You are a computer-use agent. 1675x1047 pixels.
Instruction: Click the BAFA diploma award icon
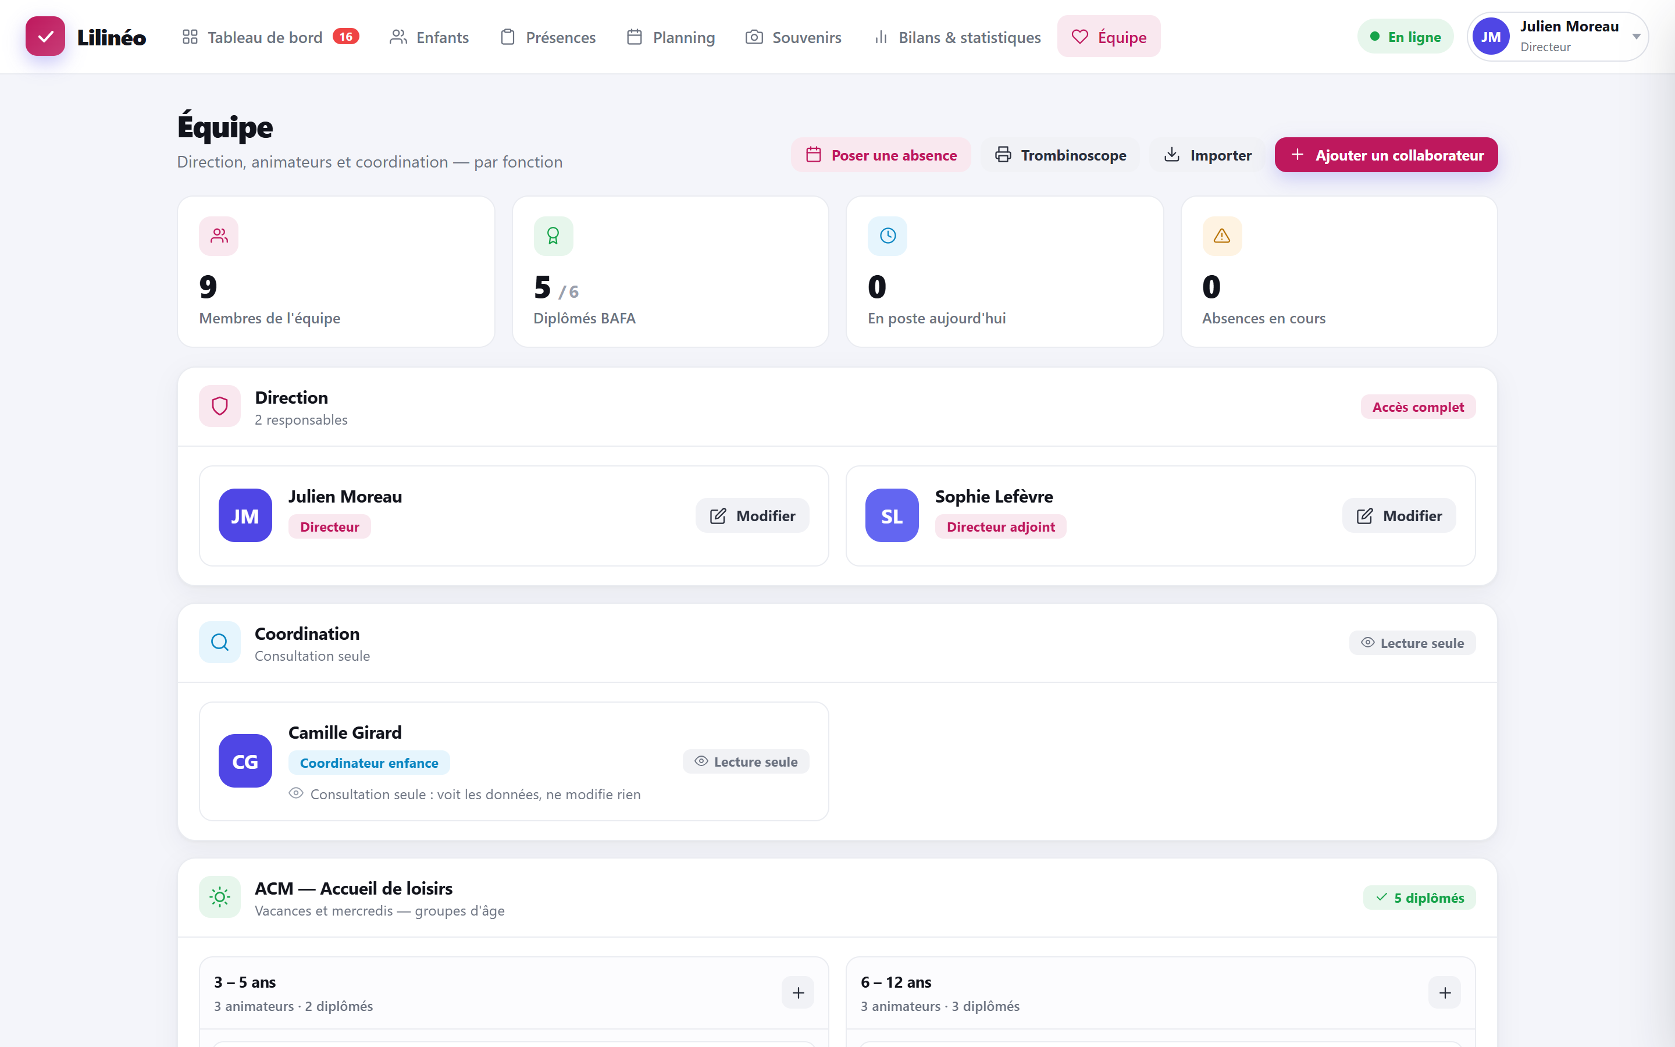click(x=553, y=236)
